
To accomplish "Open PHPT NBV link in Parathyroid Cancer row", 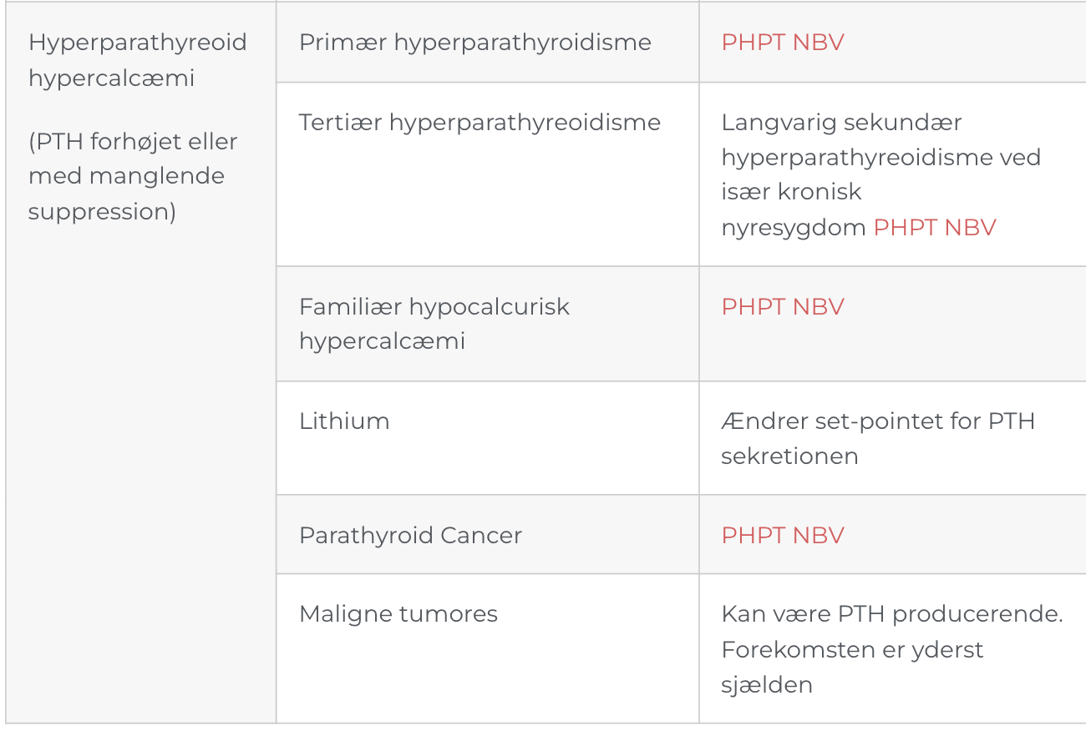I will [783, 535].
